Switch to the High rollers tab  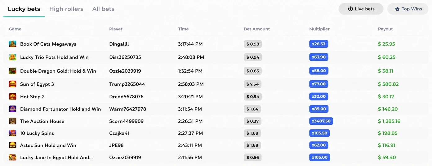tap(66, 9)
